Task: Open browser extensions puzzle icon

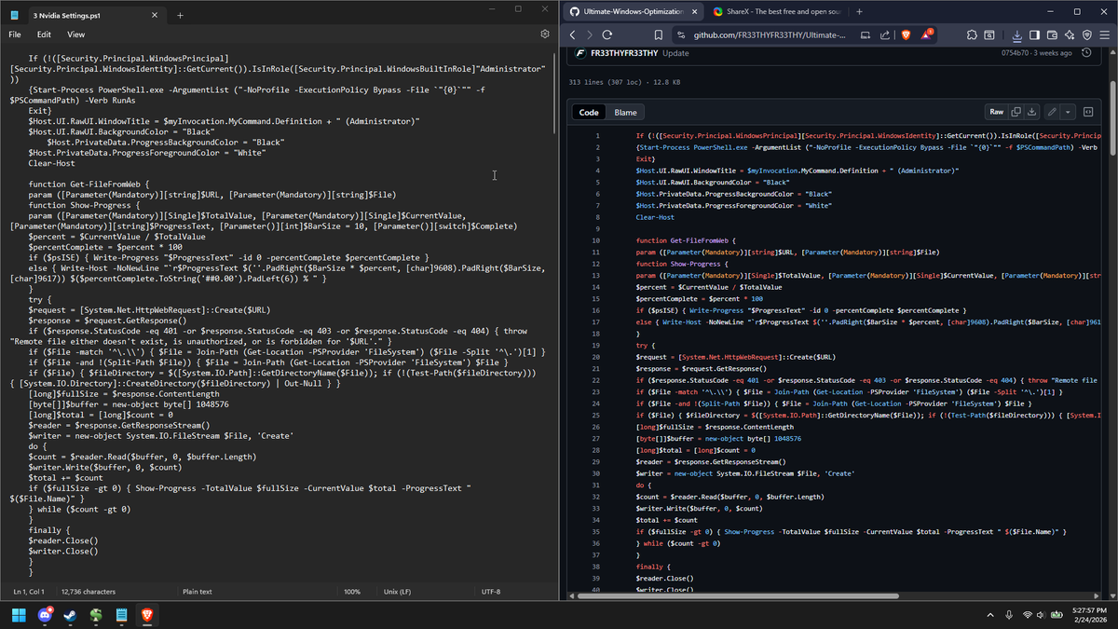Action: 972,34
